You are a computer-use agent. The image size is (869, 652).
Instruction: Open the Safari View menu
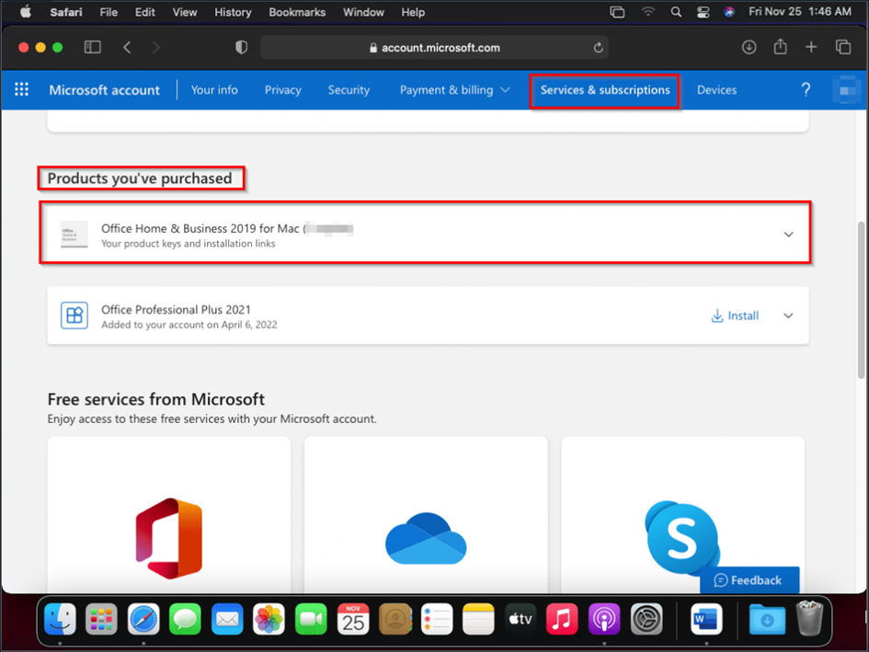[x=185, y=12]
